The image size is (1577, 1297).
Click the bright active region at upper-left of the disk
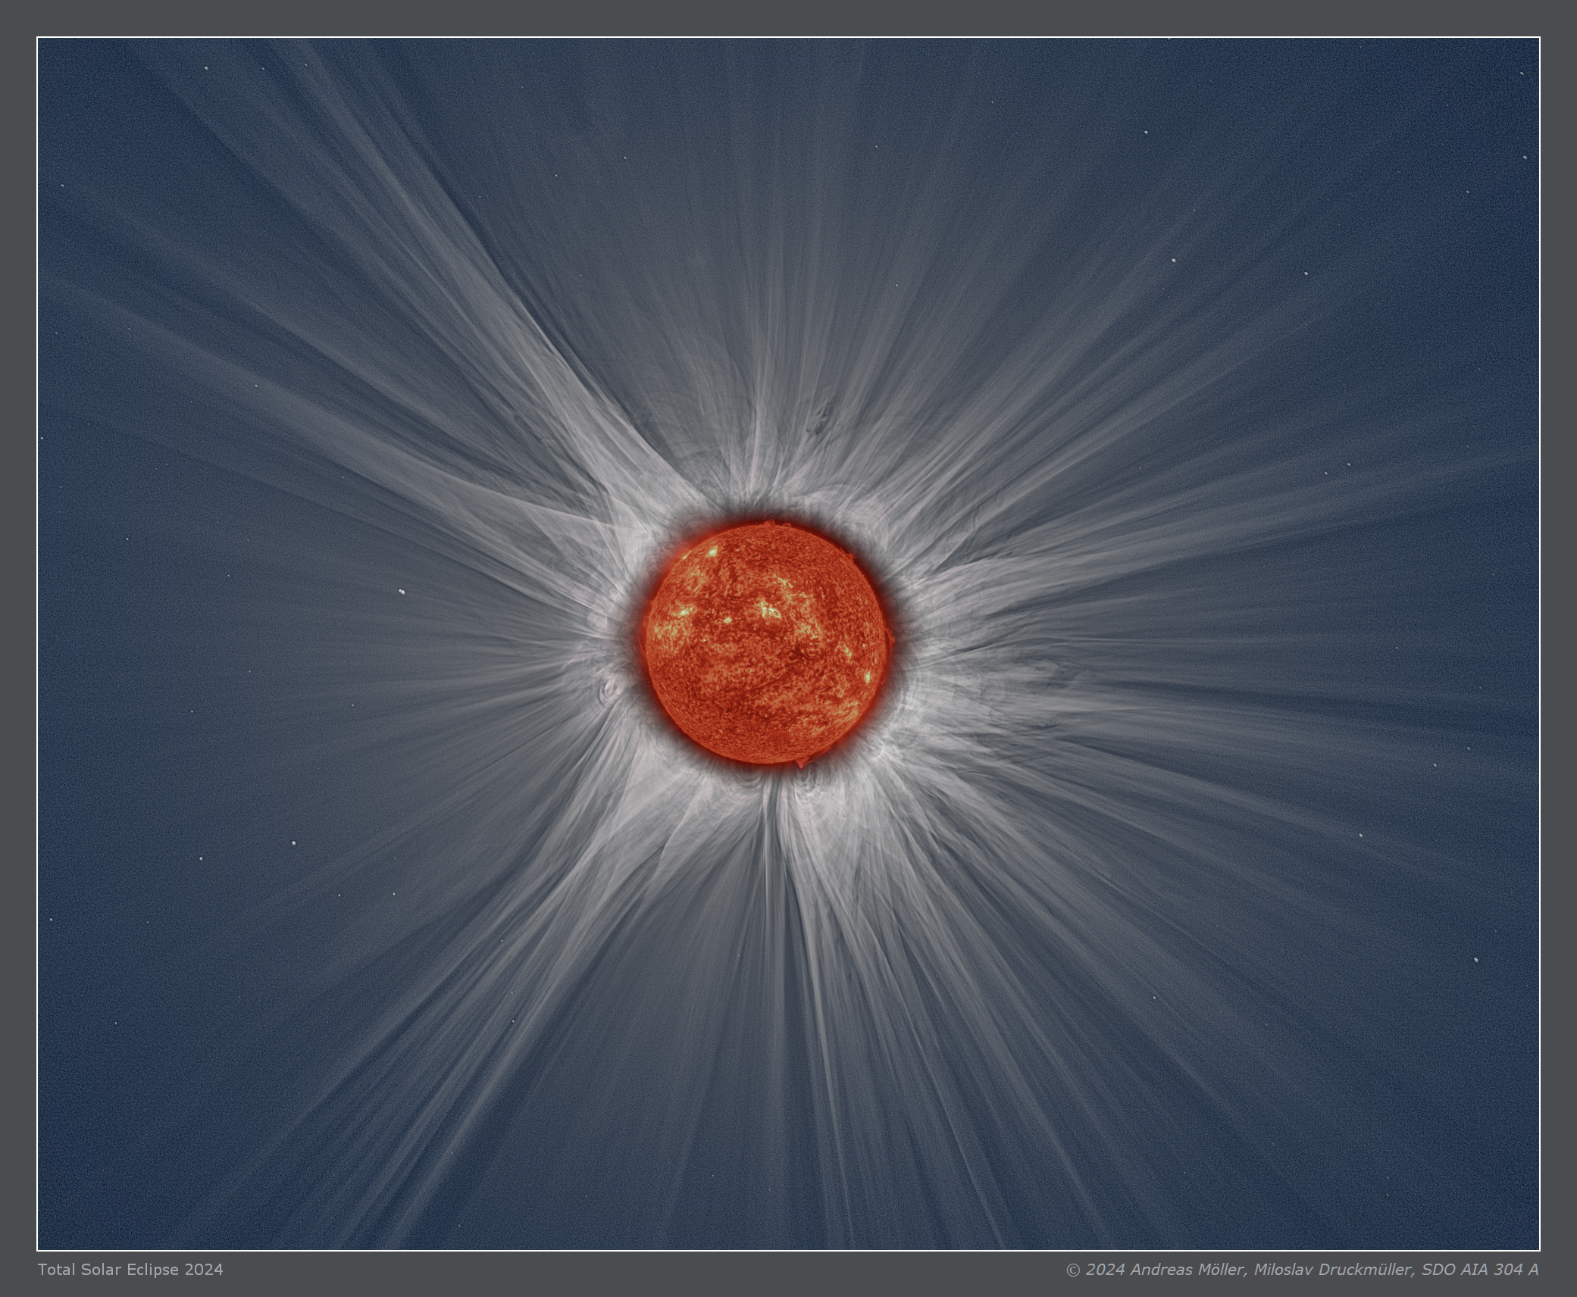coord(712,552)
